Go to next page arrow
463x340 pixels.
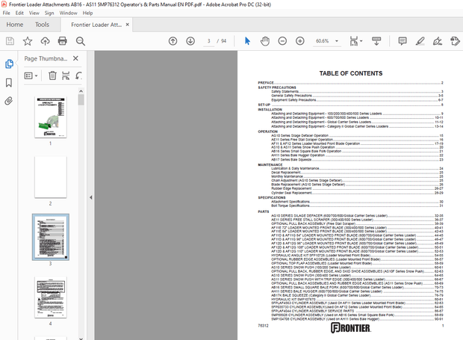pos(190,41)
